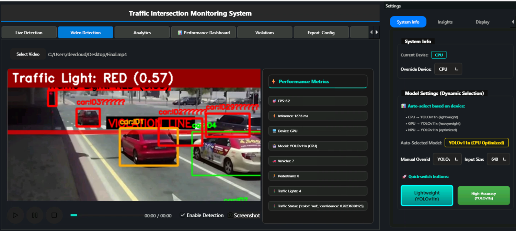Click the Model: YOLOv11n (CPU) row

point(318,146)
